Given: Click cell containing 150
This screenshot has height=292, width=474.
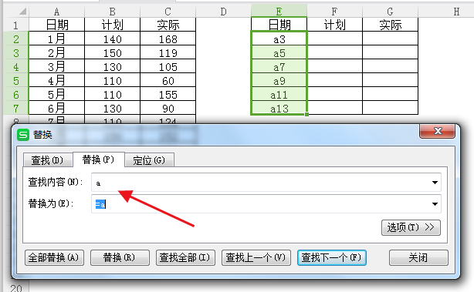Looking at the screenshot, I should click(112, 52).
